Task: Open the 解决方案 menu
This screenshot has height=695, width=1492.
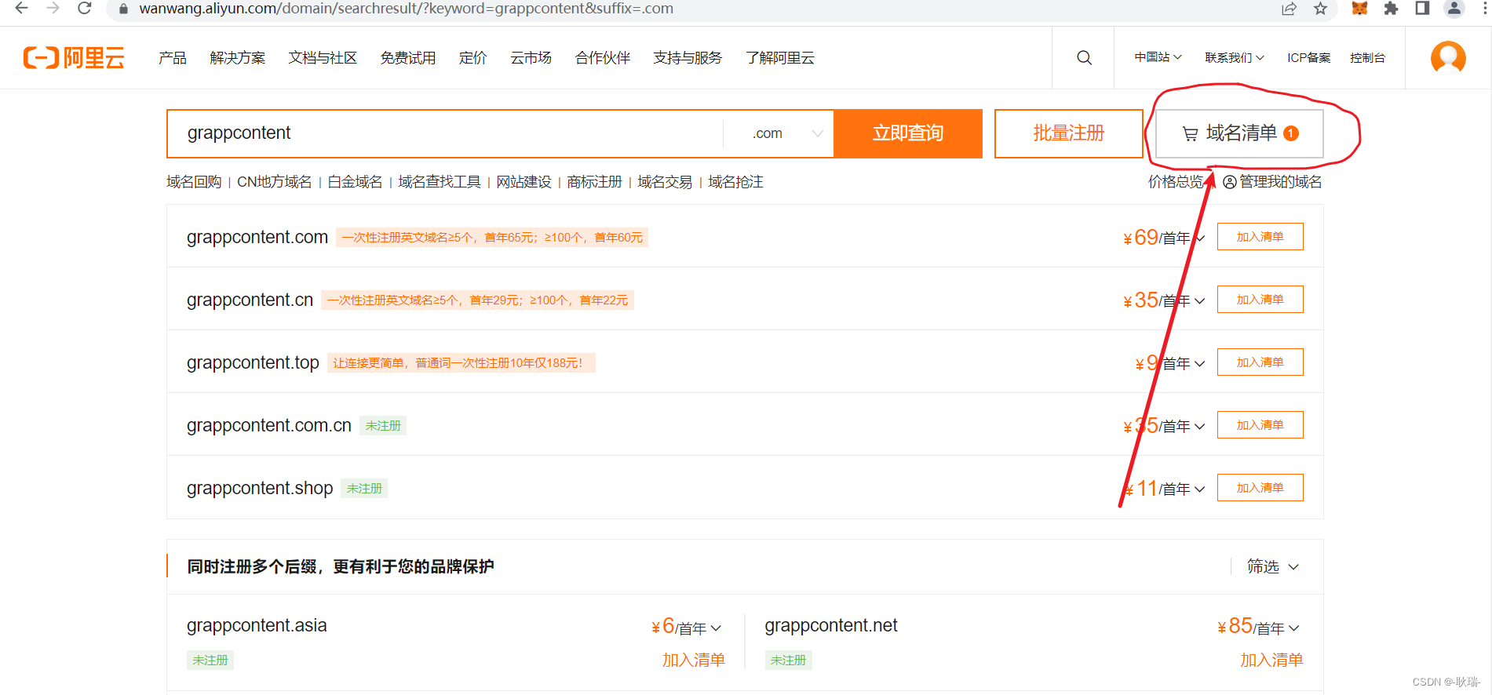Action: [238, 58]
